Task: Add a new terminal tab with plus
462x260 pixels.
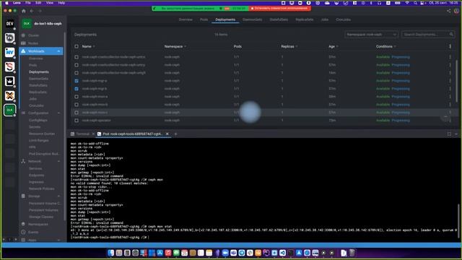Action: pos(176,134)
